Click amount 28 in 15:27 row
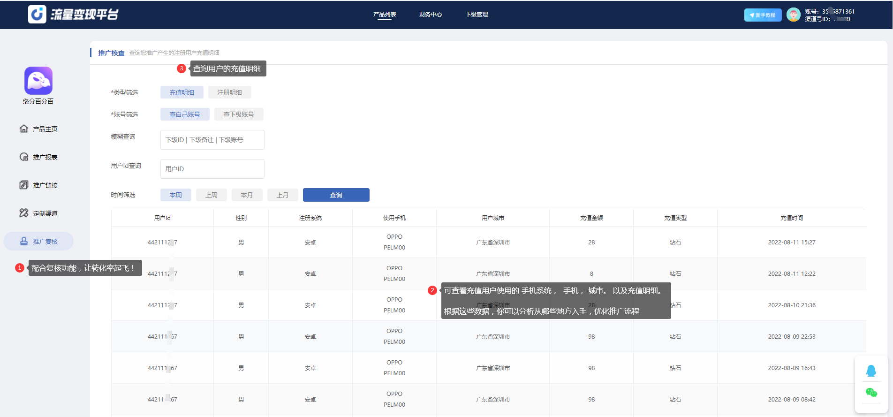The width and height of the screenshot is (893, 417). tap(591, 243)
